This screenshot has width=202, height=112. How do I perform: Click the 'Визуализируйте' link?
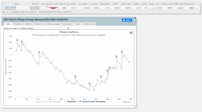click(48, 12)
